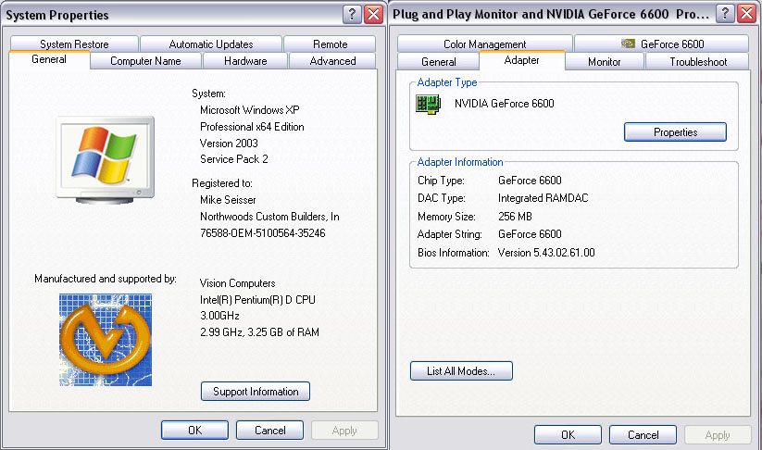
Task: Click 'Northwoods Custom Builders, In' text
Action: [x=269, y=217]
